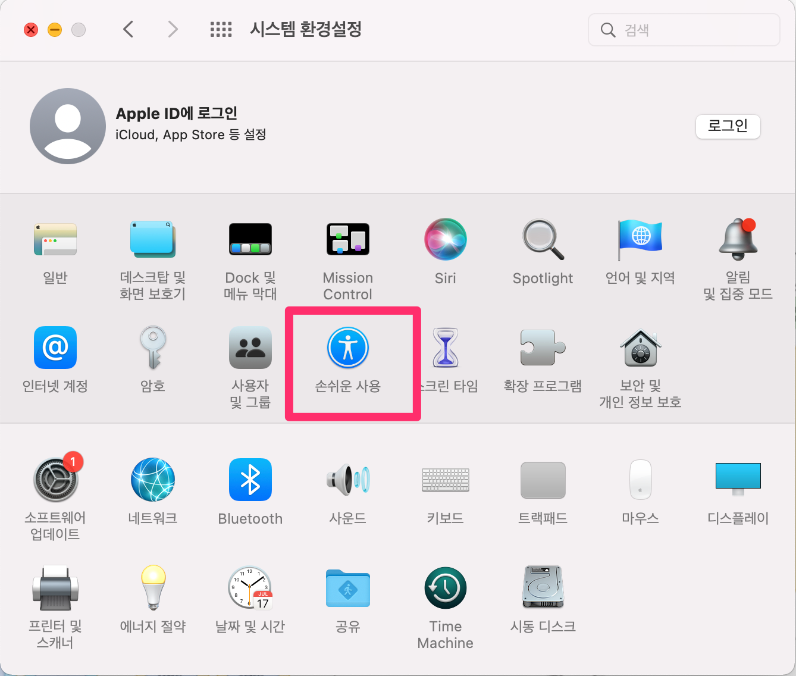This screenshot has width=796, height=676.
Task: Open 소프트웨어 업데이트 with badge
Action: point(55,480)
